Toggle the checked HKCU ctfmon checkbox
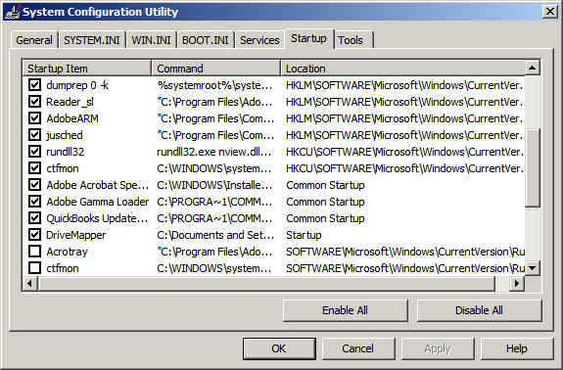Viewport: 563px width, 370px height. click(34, 168)
